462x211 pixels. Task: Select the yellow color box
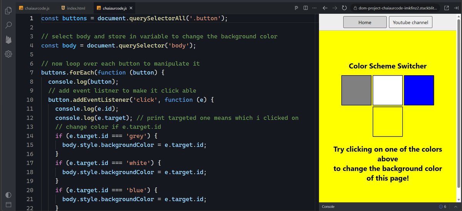click(x=388, y=122)
